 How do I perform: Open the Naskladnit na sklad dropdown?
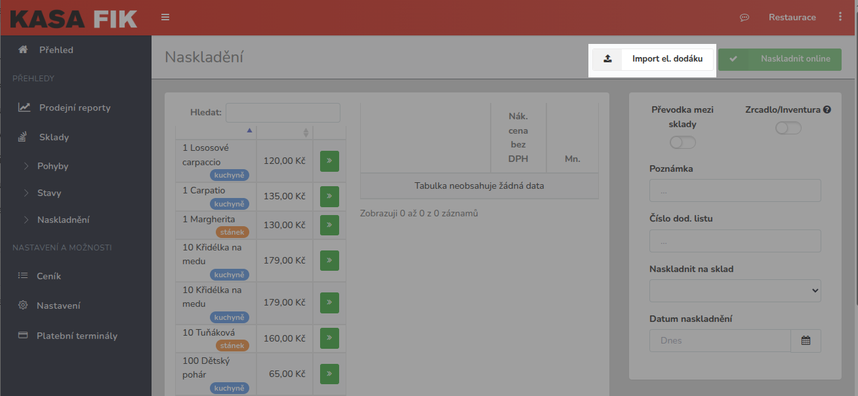[x=735, y=290]
